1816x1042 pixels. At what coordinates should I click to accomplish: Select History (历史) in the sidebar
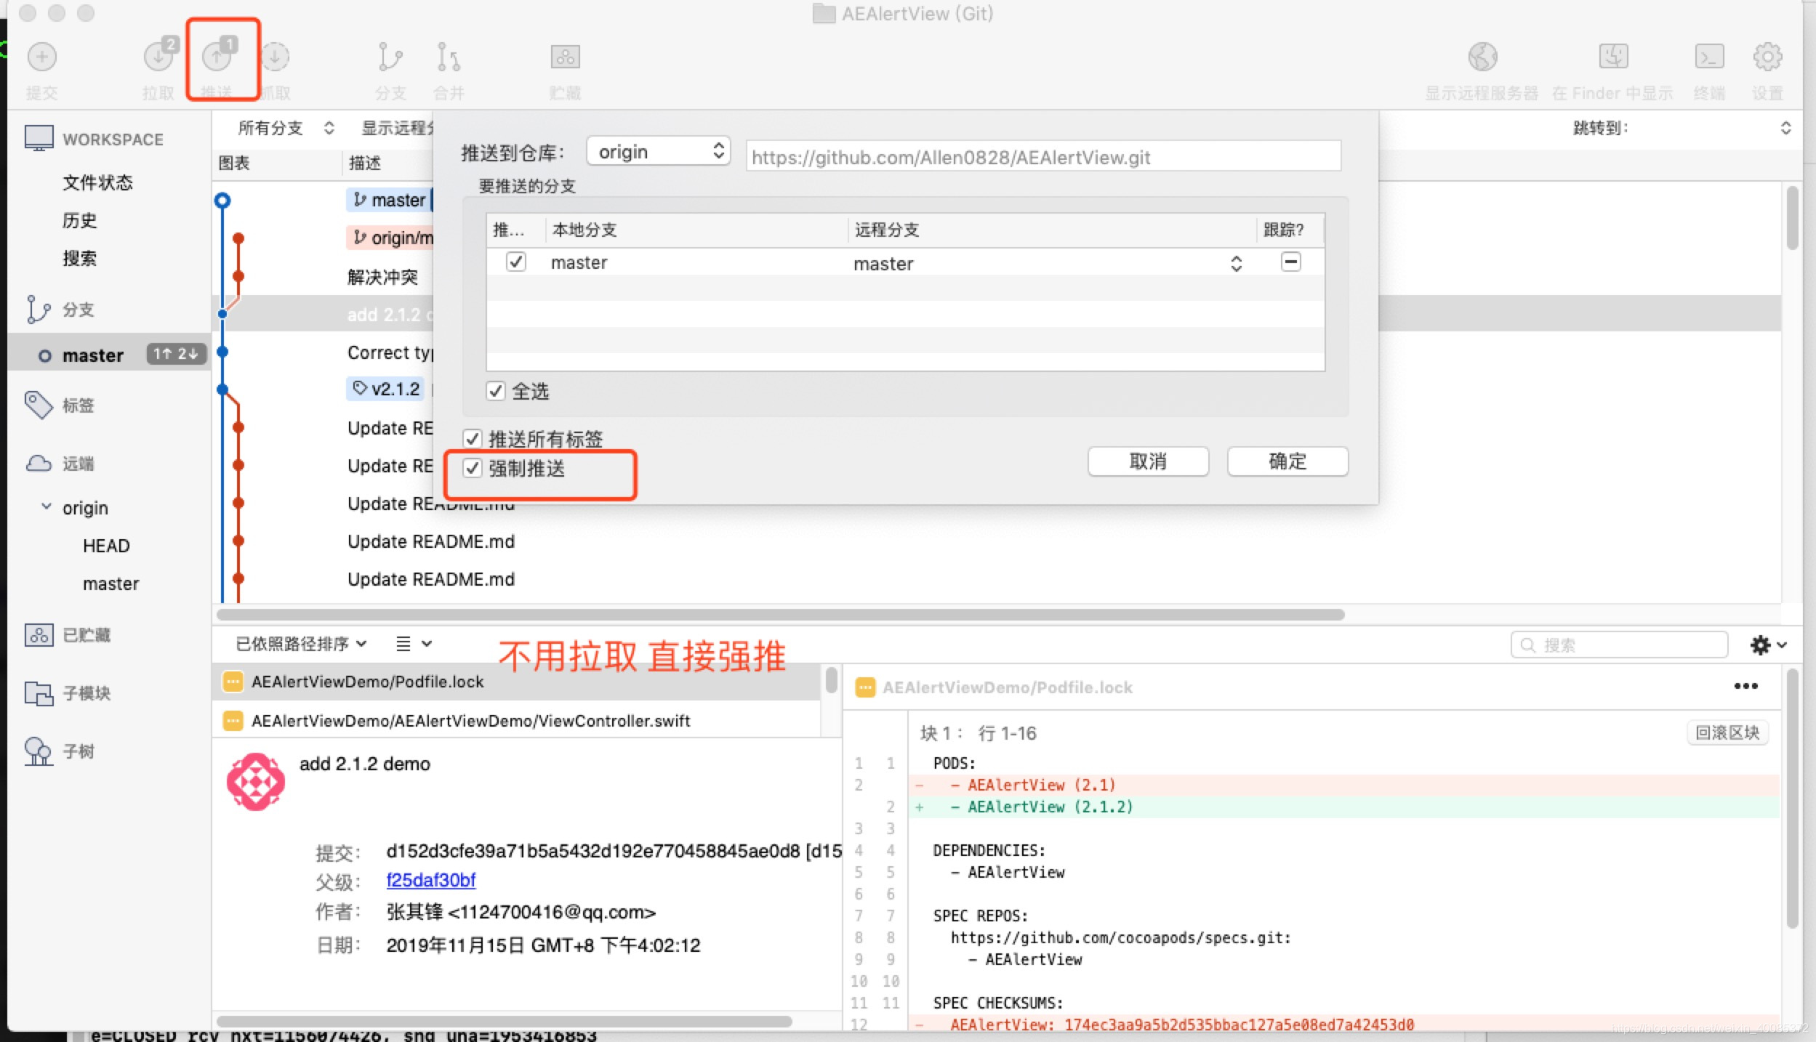[x=80, y=220]
